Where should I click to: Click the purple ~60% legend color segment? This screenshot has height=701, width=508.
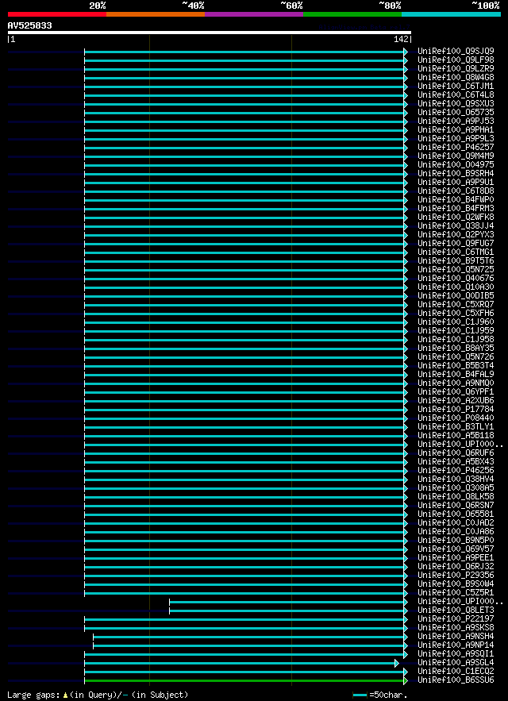[254, 14]
